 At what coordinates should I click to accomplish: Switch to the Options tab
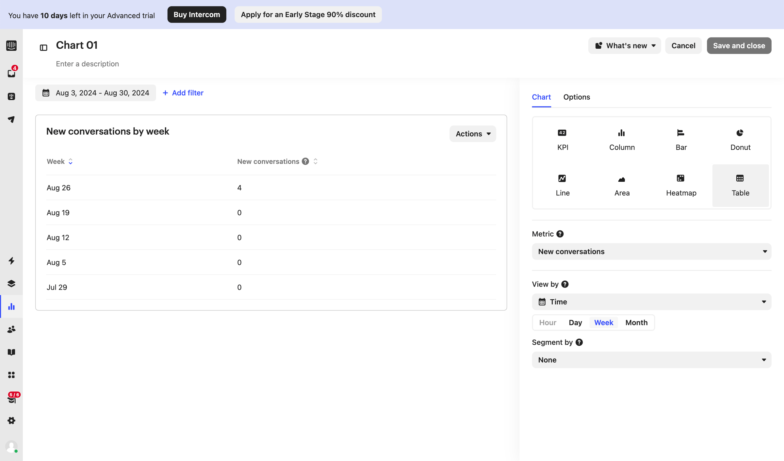577,97
